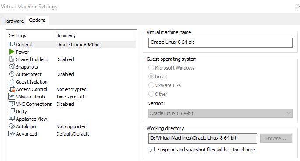
Task: Click the VMware Tools vm icon
Action: click(x=12, y=96)
